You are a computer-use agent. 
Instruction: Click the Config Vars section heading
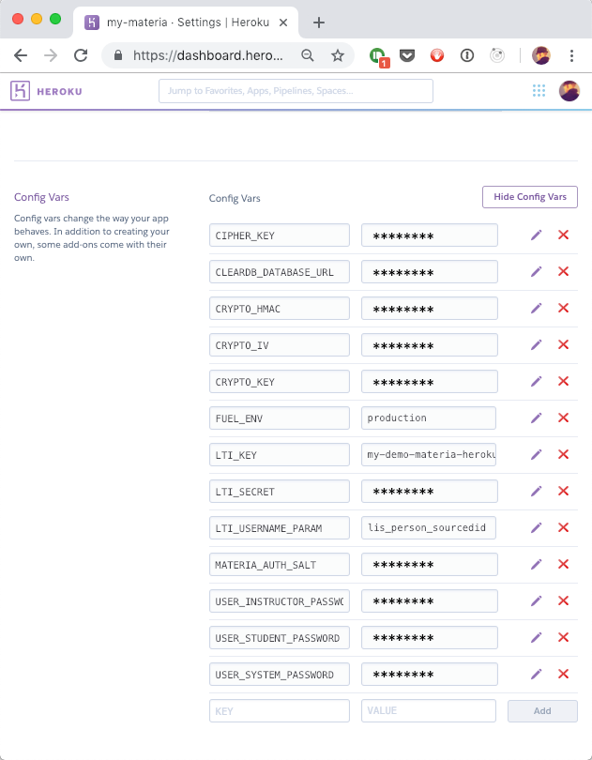[41, 197]
